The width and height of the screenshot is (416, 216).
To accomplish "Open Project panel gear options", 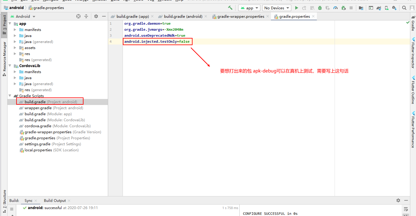I will (96, 16).
